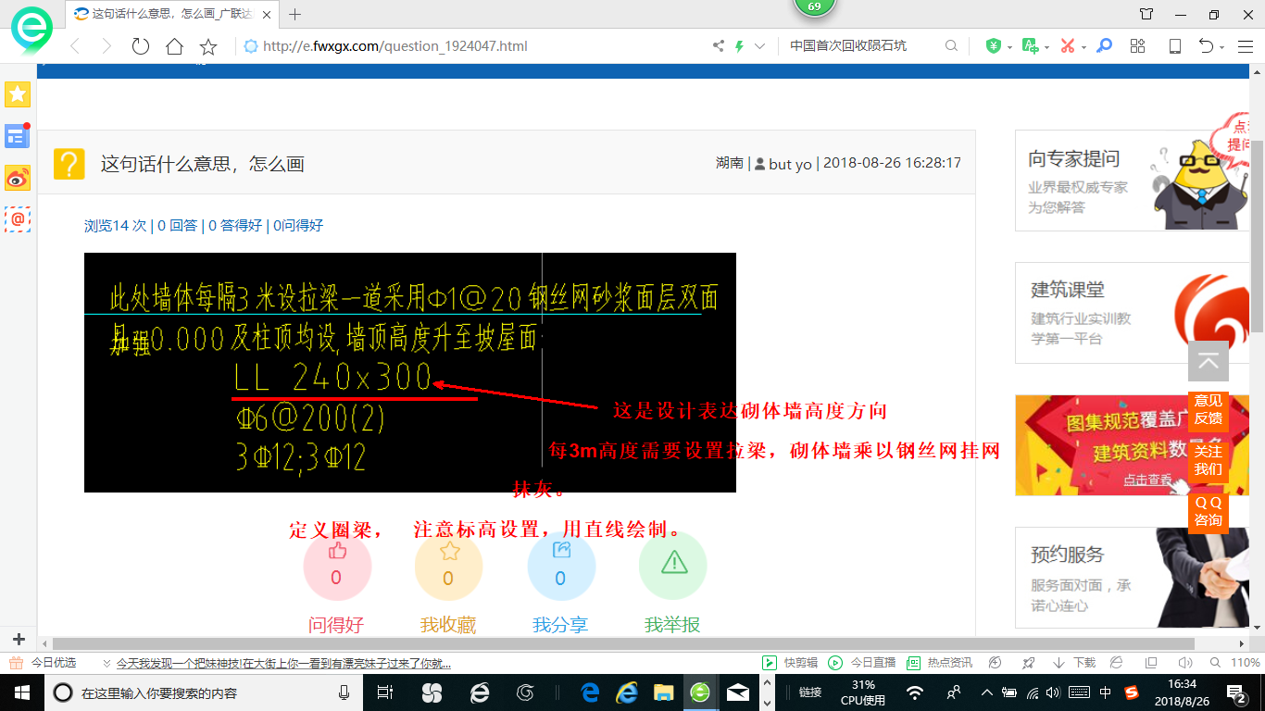This screenshot has width=1265, height=711.
Task: Open the Internet Explorer taskbar icon
Action: [x=627, y=692]
